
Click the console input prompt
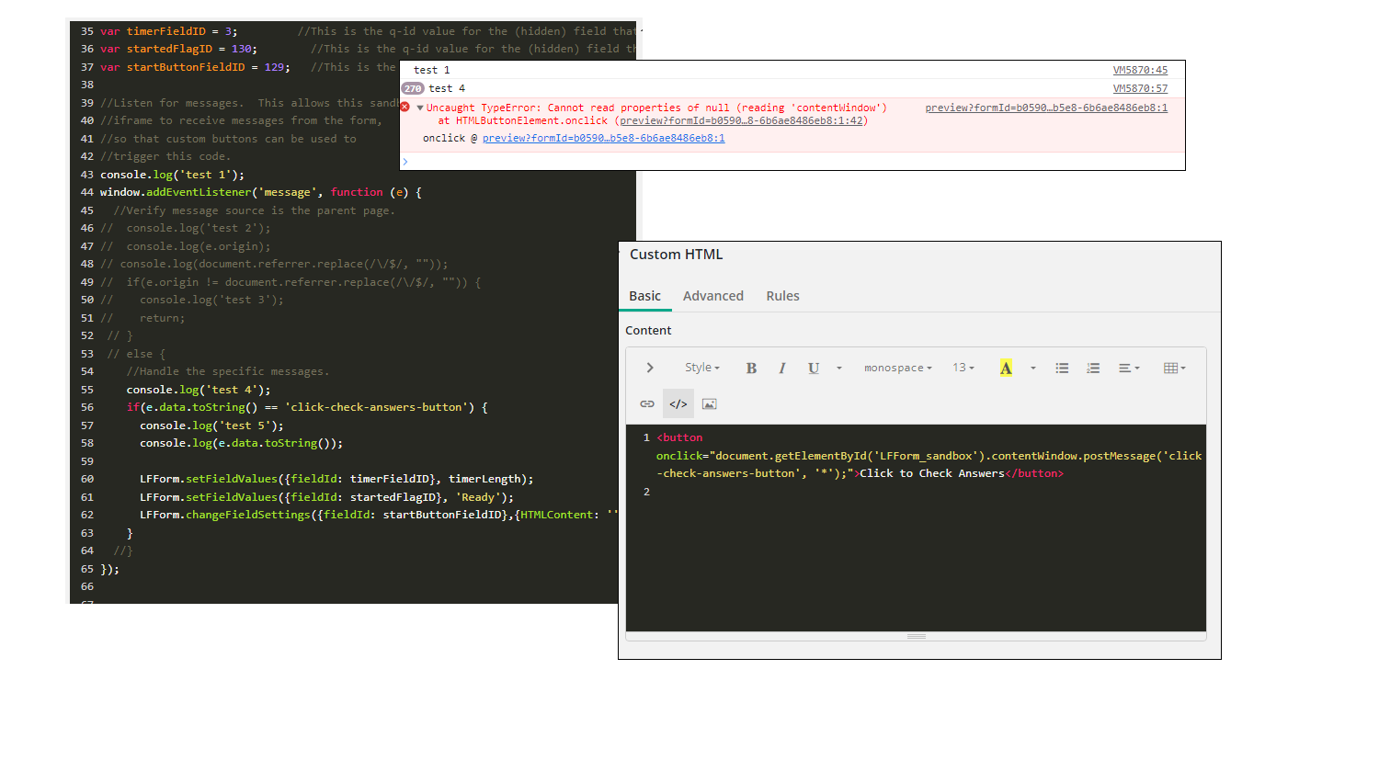[792, 162]
